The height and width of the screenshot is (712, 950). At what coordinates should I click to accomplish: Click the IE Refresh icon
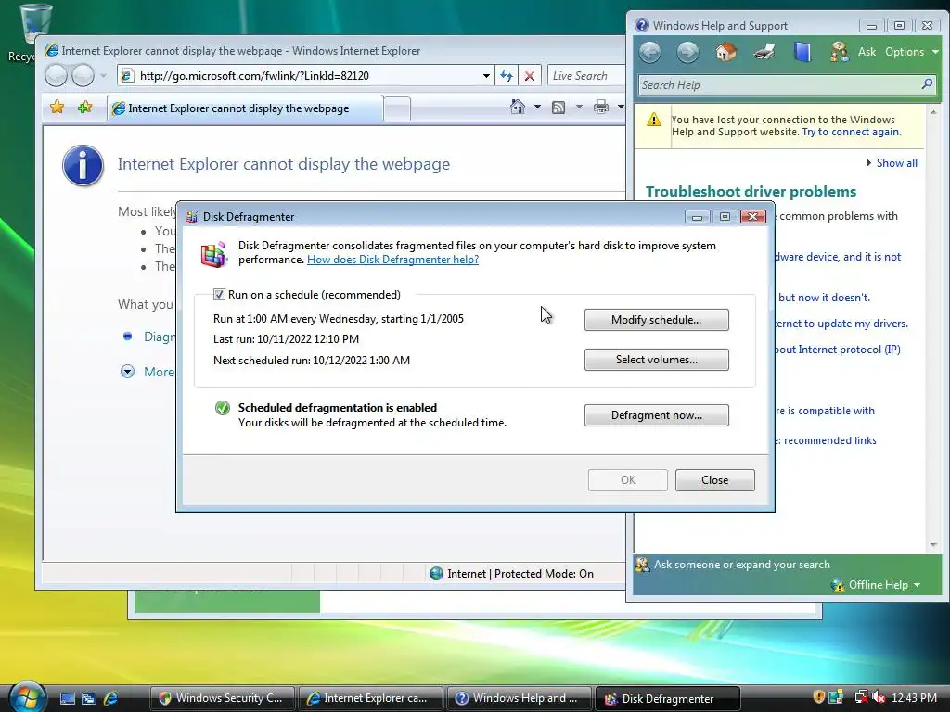pyautogui.click(x=507, y=76)
